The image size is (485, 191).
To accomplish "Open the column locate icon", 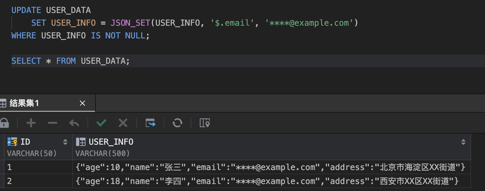I will pyautogui.click(x=204, y=123).
